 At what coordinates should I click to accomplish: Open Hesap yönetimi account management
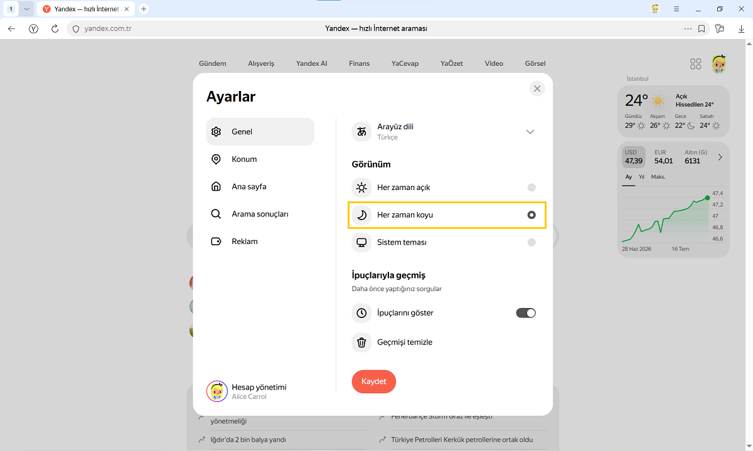tap(259, 388)
